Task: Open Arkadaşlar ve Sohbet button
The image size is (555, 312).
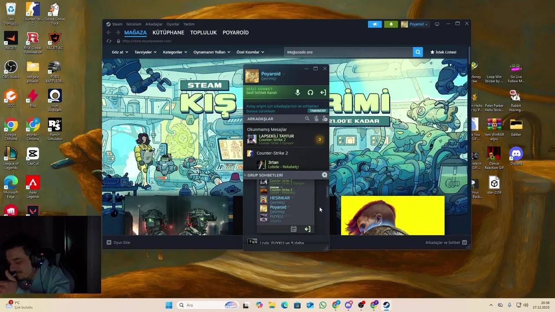Action: (x=446, y=243)
